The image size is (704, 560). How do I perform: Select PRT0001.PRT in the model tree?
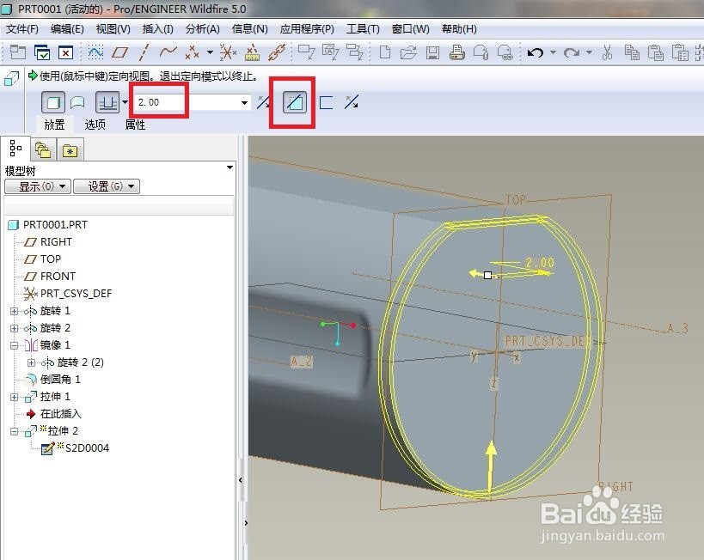tap(55, 224)
